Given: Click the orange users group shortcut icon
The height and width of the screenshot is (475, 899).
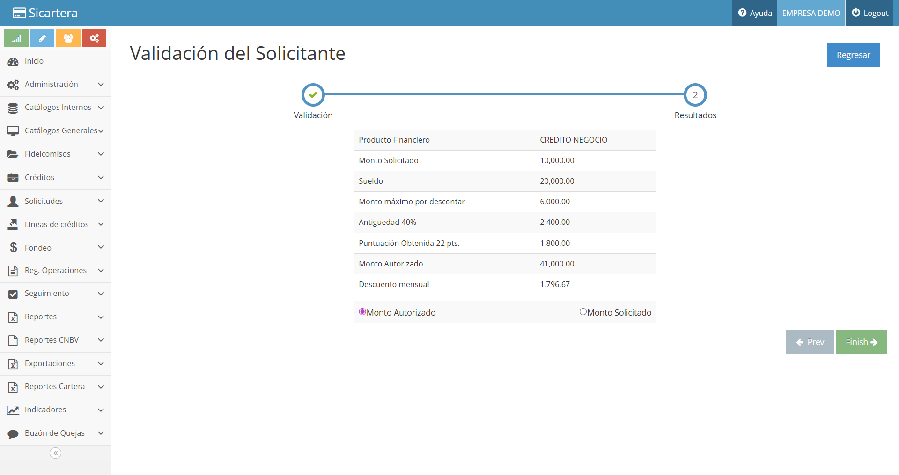Looking at the screenshot, I should (68, 38).
